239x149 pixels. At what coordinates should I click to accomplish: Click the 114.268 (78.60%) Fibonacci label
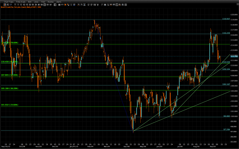point(10,43)
